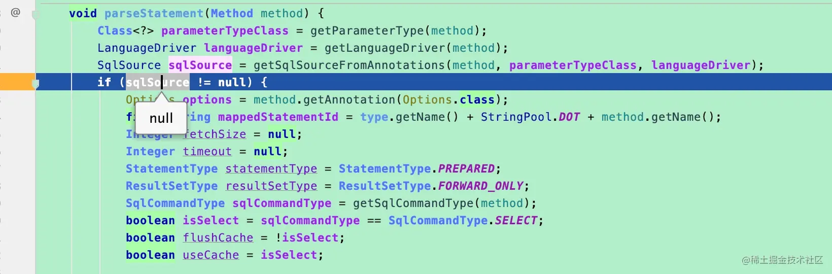The image size is (832, 274).
Task: Click the @ annotation gutter icon
Action: click(x=15, y=12)
